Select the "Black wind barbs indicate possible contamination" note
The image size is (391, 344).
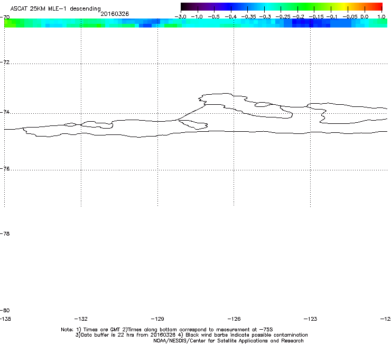coord(247,335)
